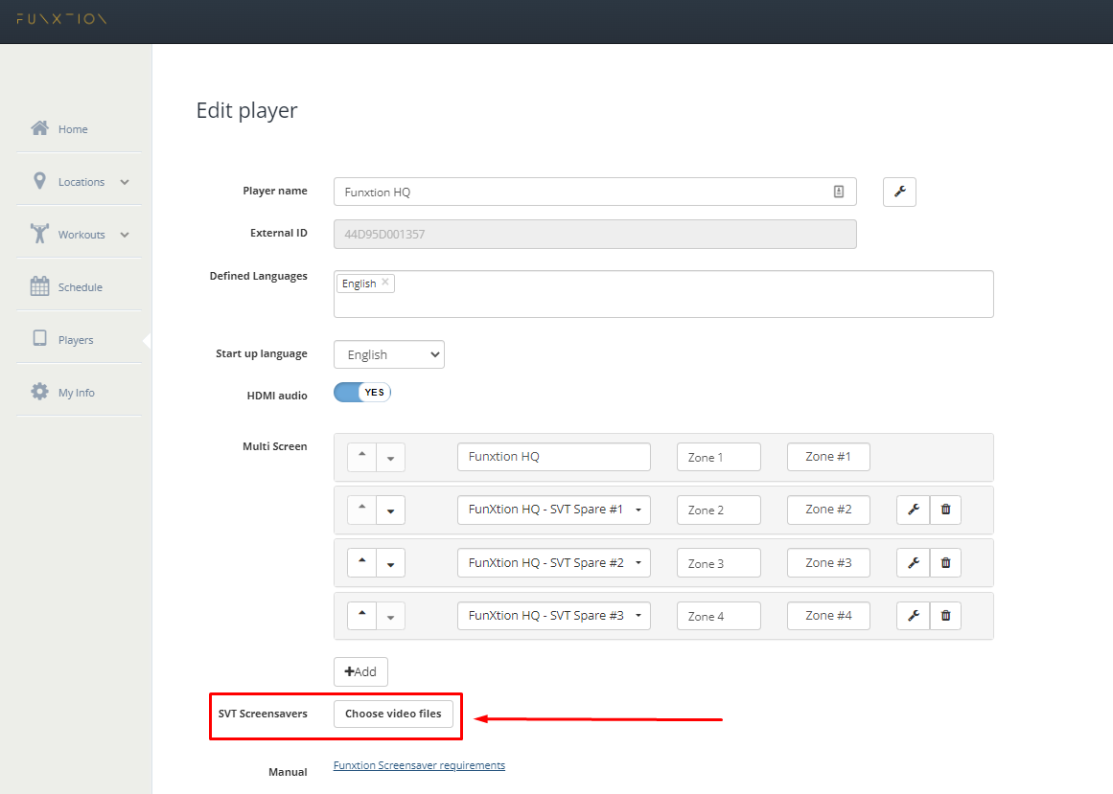
Task: Toggle the HDMI audio switch
Action: [x=362, y=392]
